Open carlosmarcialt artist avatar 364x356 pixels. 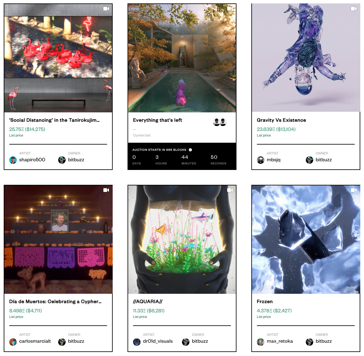click(13, 341)
